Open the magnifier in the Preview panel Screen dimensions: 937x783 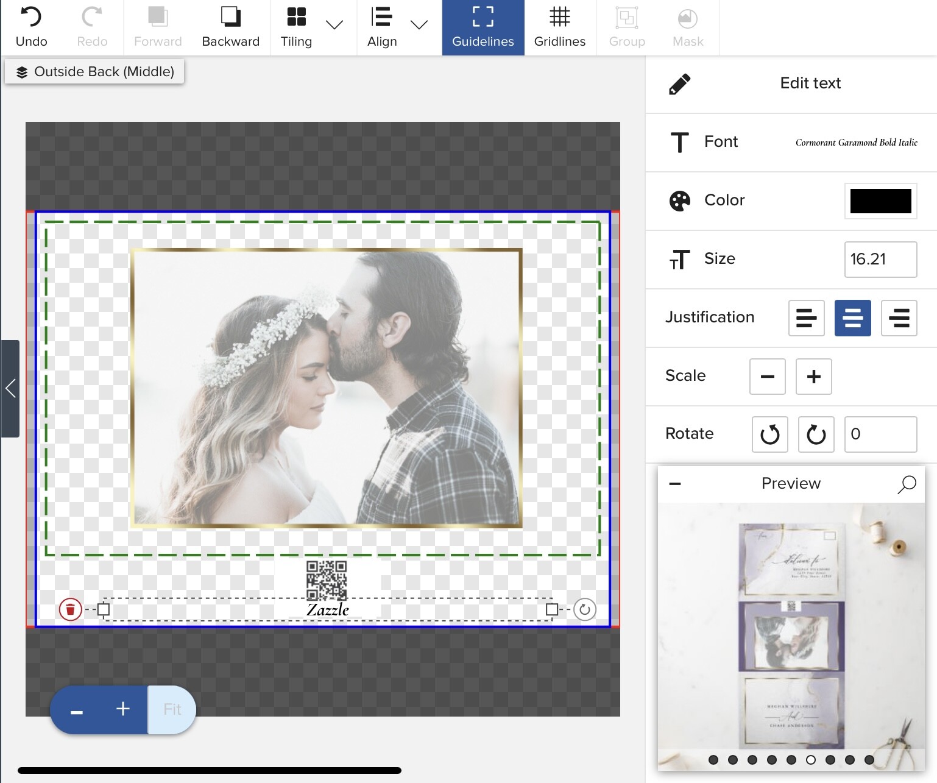[x=907, y=484]
